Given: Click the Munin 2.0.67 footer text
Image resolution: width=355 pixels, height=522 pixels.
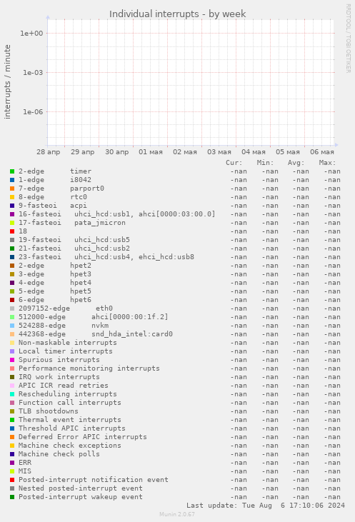Looking at the screenshot, I should [x=177, y=514].
